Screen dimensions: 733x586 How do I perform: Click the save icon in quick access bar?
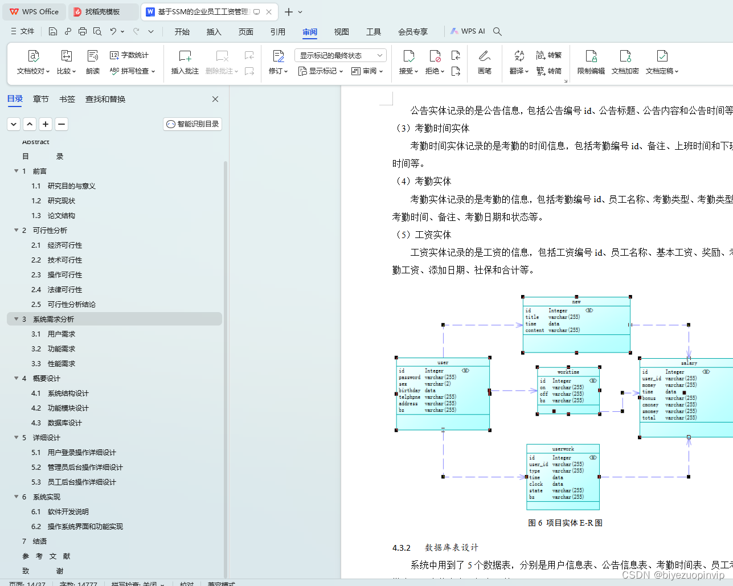click(x=52, y=31)
